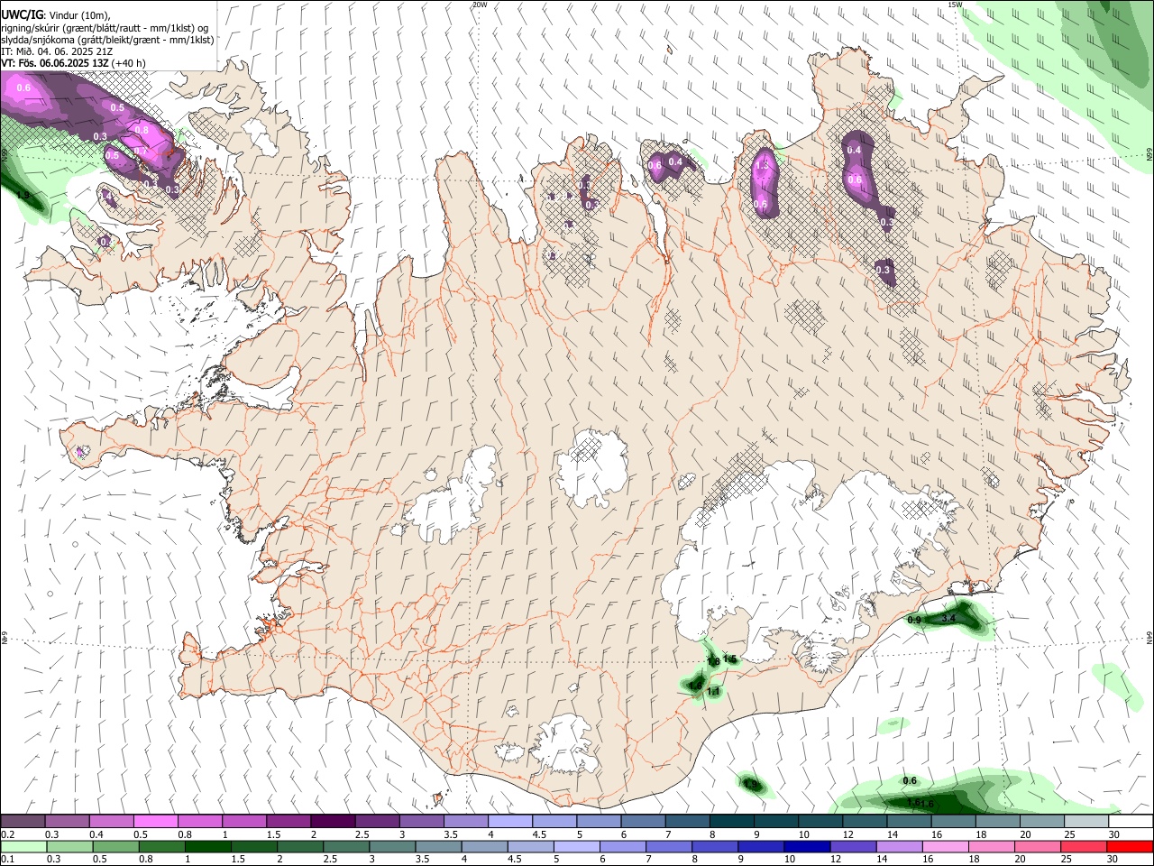Pick the pale green bottom-row swatch starting at 0.1
Image resolution: width=1154 pixels, height=866 pixels.
click(x=23, y=846)
